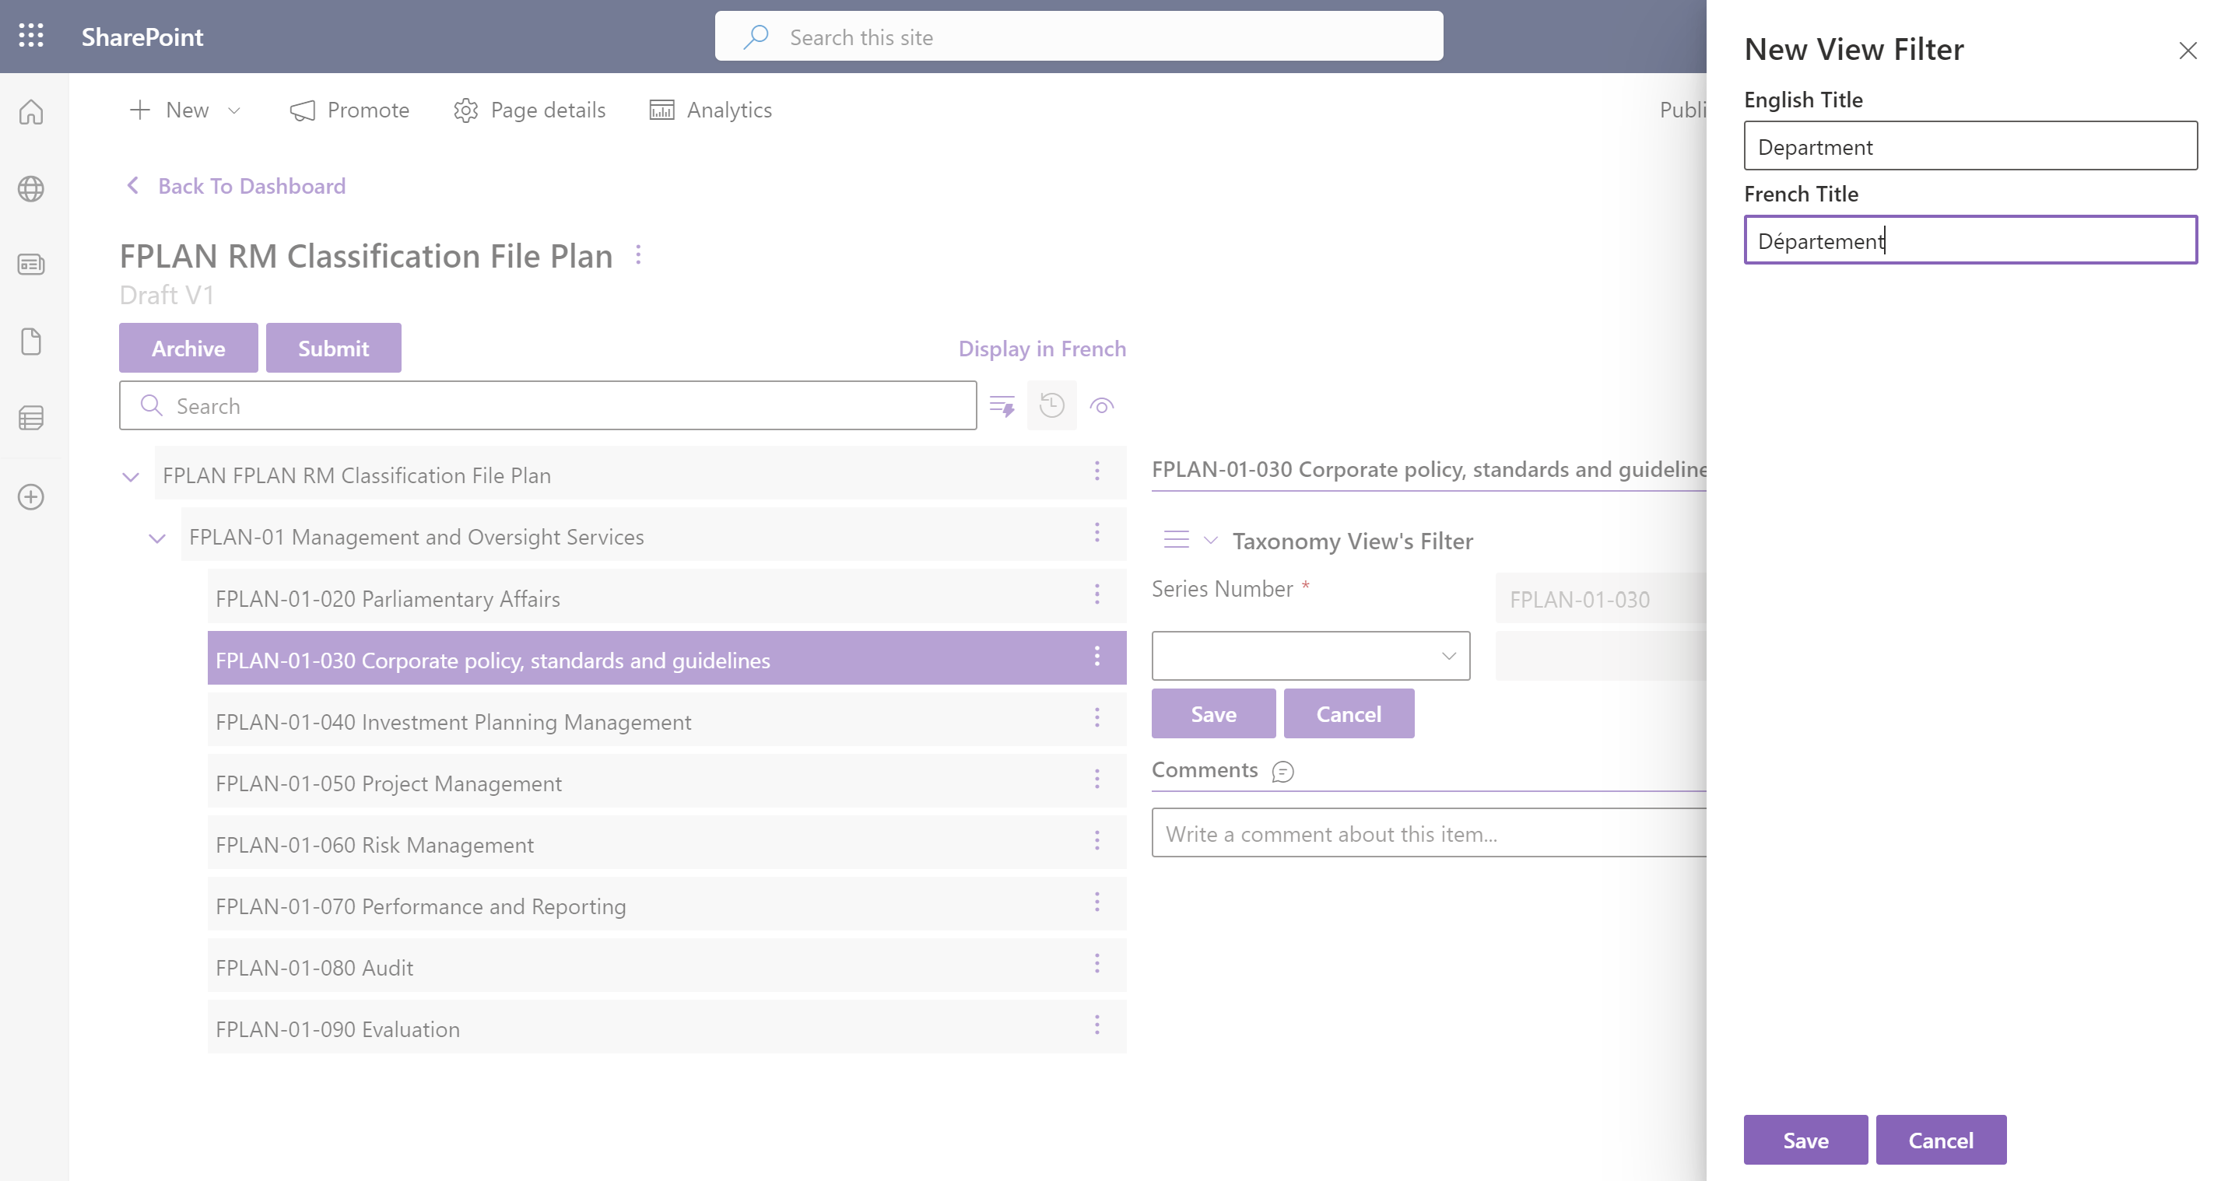Open the empty dropdown under Series Number
Viewport: 2221px width, 1181px height.
1310,656
